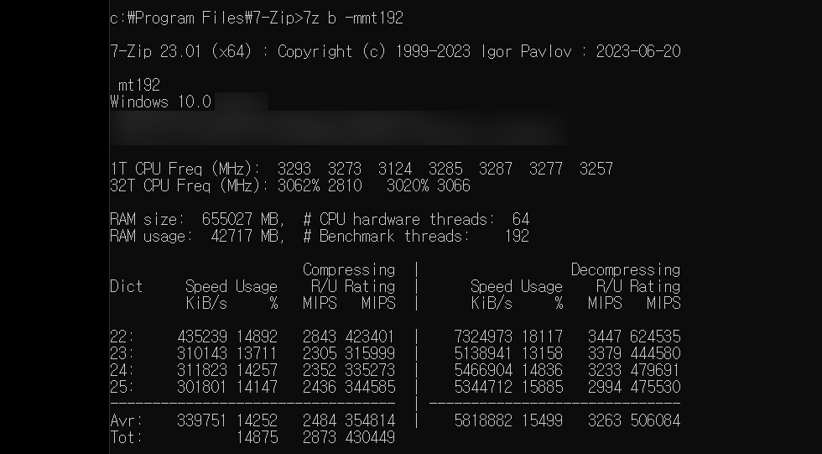This screenshot has height=454, width=822.
Task: Click the 7-Zip 23.01 copyright line
Action: [395, 51]
